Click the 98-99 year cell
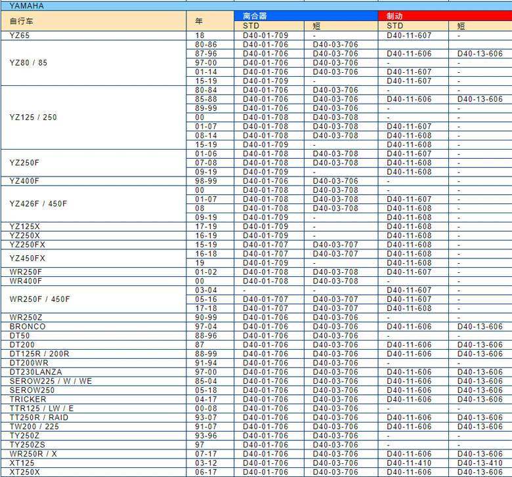 tap(210, 181)
